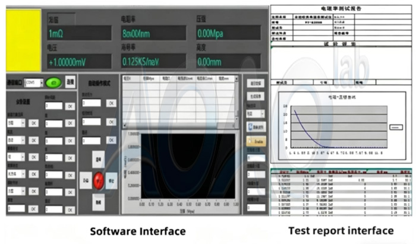The image size is (416, 244).
Task: Click the button below the red stop button
Action: click(99, 202)
